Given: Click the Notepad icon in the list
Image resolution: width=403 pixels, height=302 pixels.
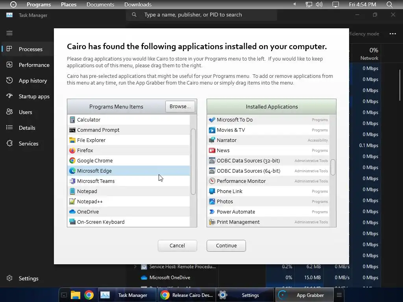Looking at the screenshot, I should tap(72, 192).
